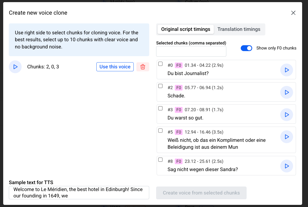
Task: Select the checkbox for chunk #8
Action: pyautogui.click(x=160, y=160)
